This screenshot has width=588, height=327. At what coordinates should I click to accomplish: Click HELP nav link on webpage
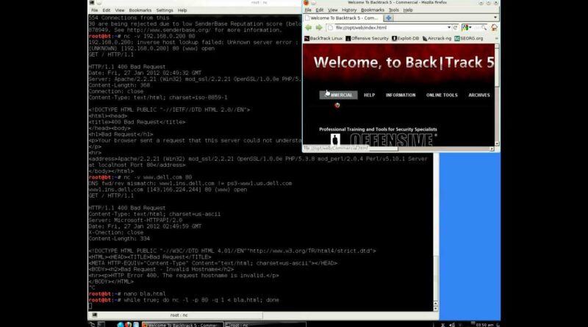coord(370,96)
